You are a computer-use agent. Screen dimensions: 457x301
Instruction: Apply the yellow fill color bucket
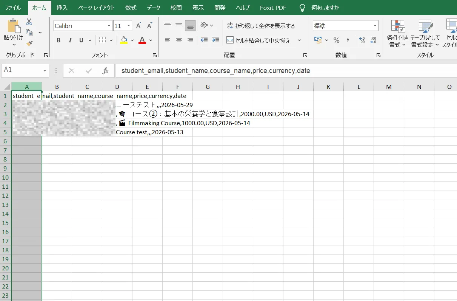pyautogui.click(x=124, y=40)
